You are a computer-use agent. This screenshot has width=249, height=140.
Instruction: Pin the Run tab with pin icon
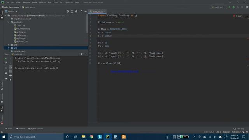point(6,79)
